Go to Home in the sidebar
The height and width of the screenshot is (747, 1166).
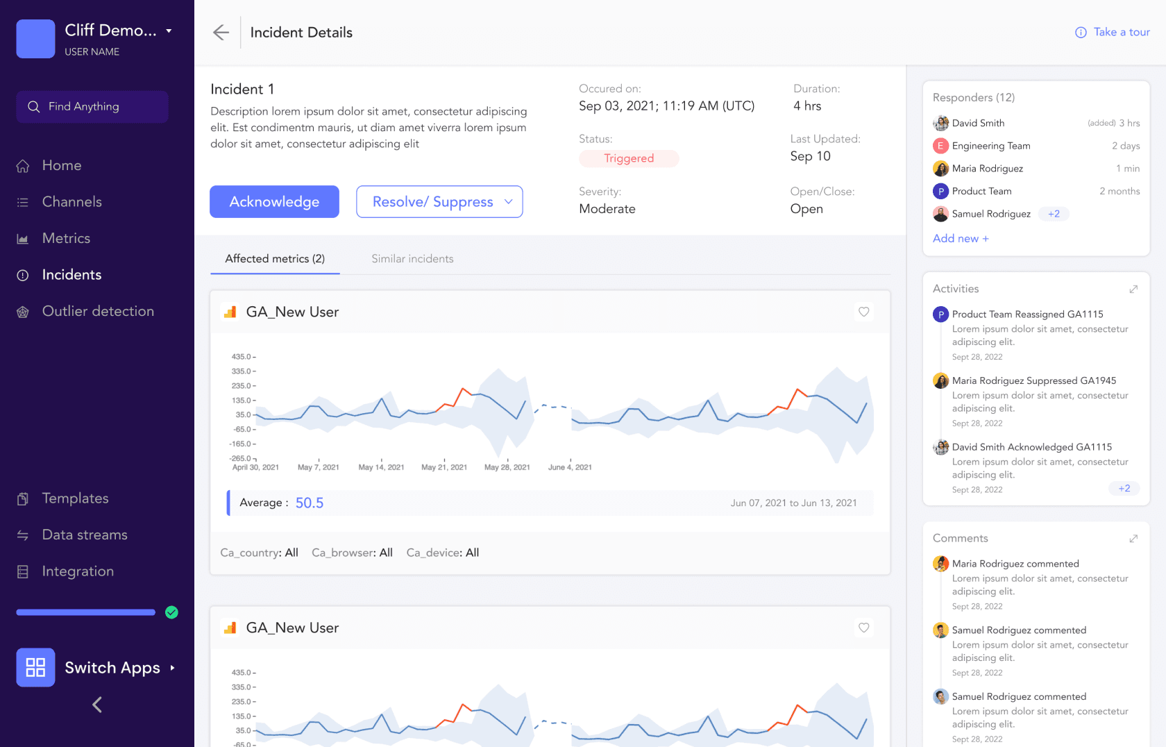tap(62, 166)
